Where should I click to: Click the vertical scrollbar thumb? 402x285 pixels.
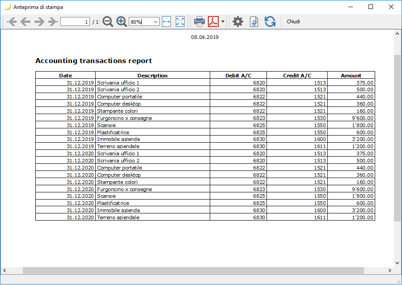pyautogui.click(x=397, y=138)
